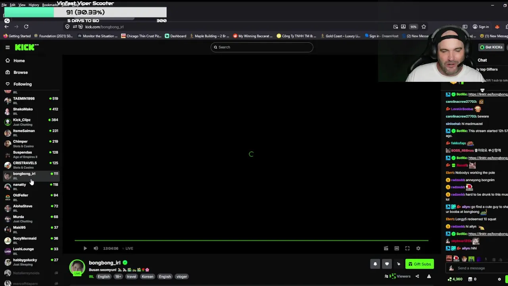Open player settings gear
The width and height of the screenshot is (508, 286).
[x=418, y=248]
